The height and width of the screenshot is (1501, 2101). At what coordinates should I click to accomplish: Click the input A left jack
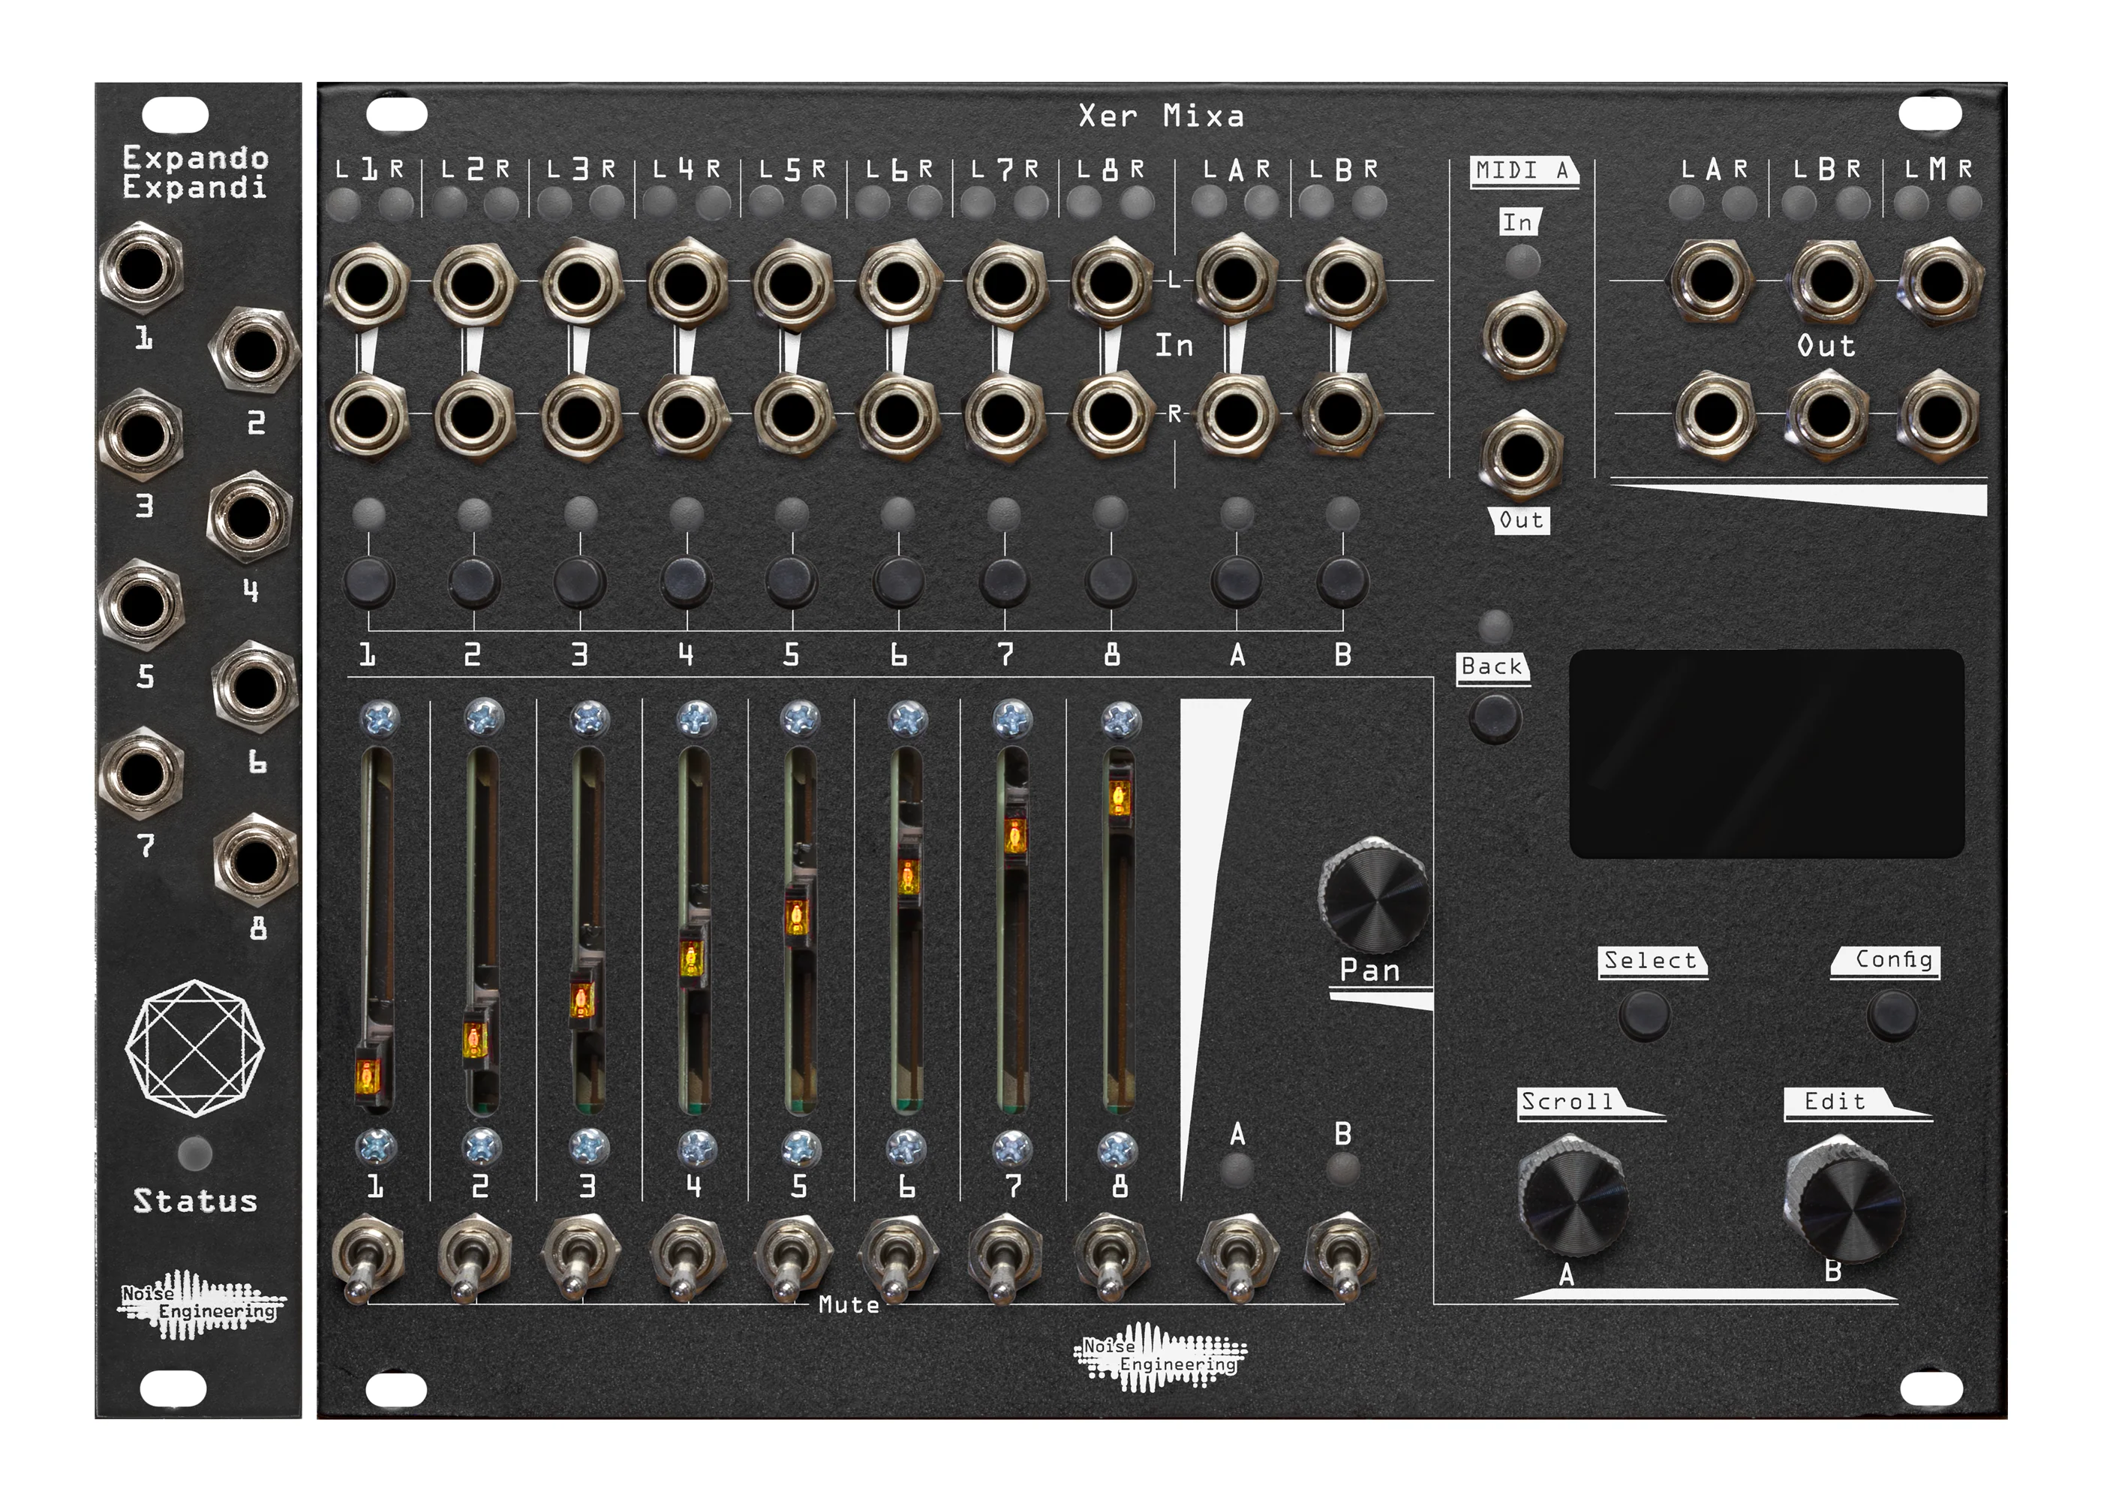coord(1237,279)
